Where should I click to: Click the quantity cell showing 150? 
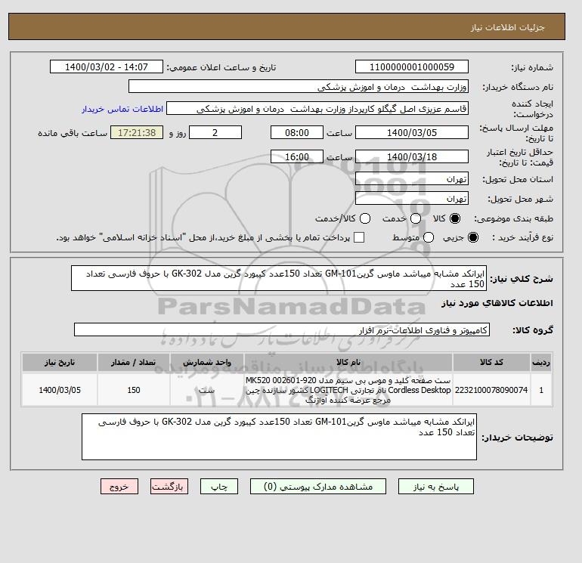(134, 390)
